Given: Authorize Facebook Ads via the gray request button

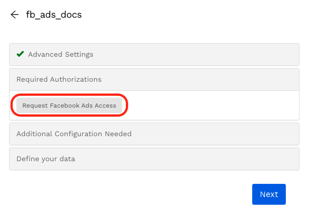Looking at the screenshot, I should point(69,105).
